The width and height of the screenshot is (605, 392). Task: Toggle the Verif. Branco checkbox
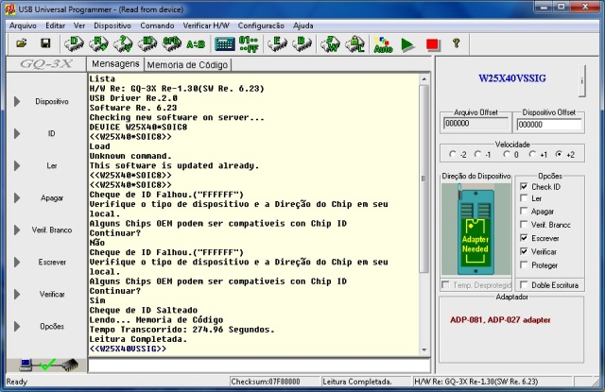(x=524, y=224)
